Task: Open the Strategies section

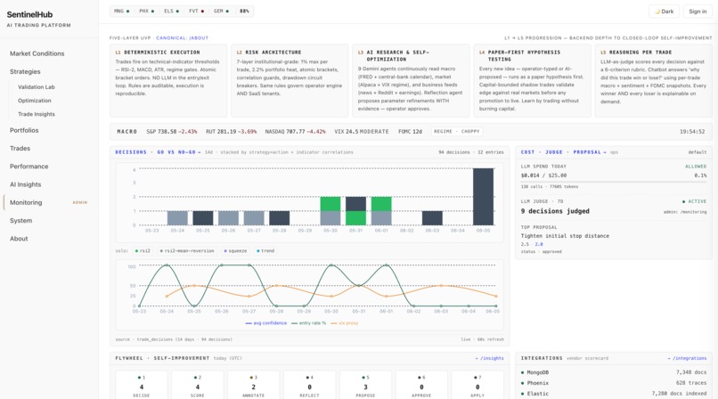Action: pos(25,71)
